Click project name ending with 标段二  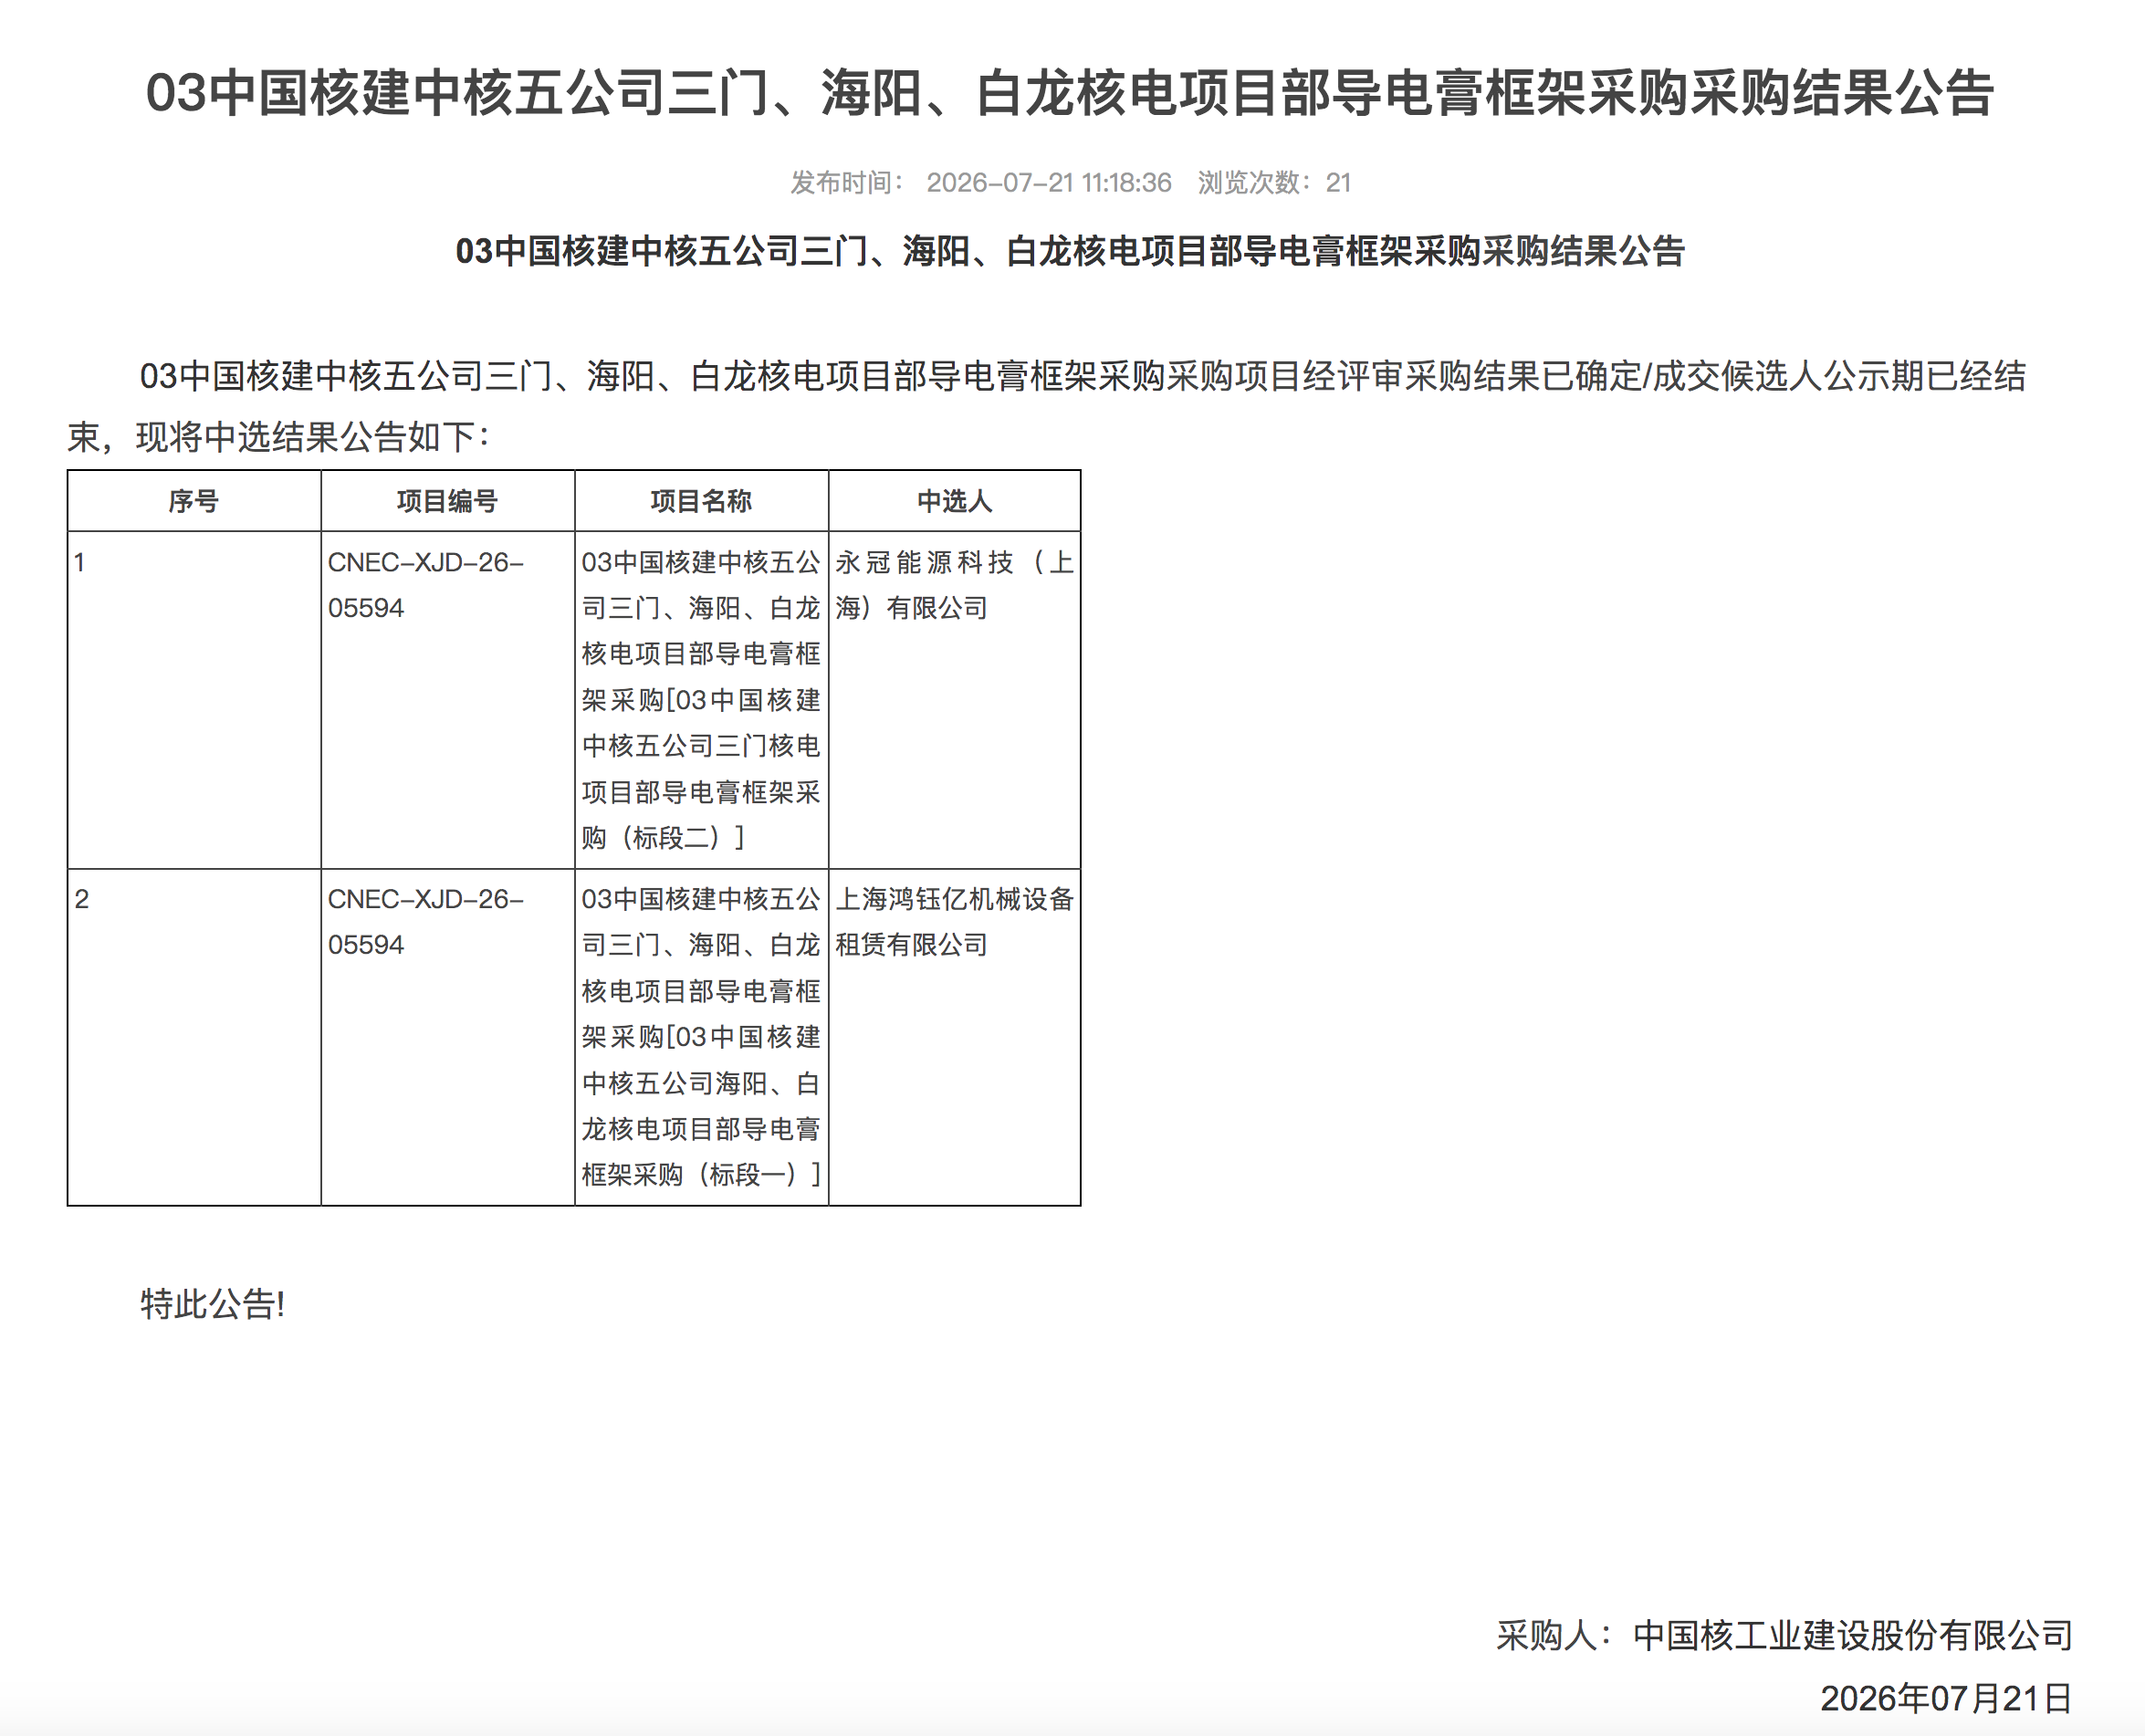(701, 700)
